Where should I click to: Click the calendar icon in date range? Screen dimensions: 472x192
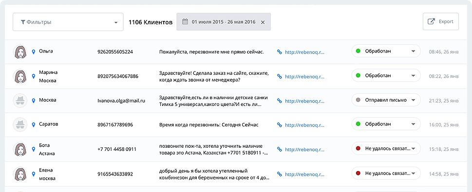coord(185,22)
